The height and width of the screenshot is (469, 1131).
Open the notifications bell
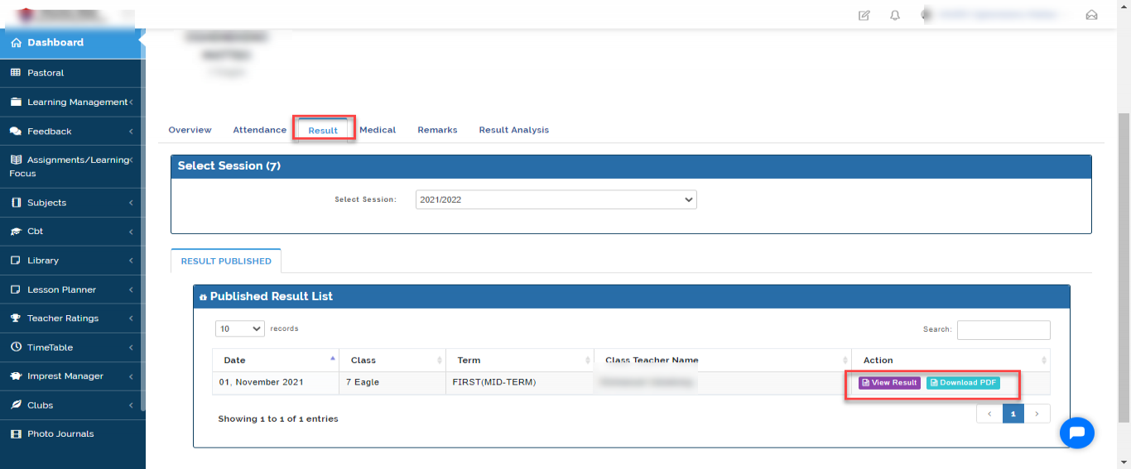[895, 15]
